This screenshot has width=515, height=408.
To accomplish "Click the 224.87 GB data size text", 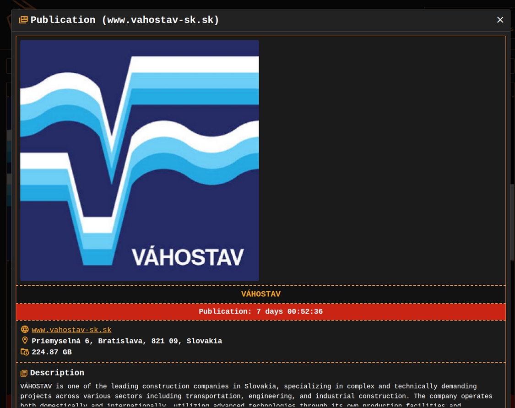I will (52, 352).
